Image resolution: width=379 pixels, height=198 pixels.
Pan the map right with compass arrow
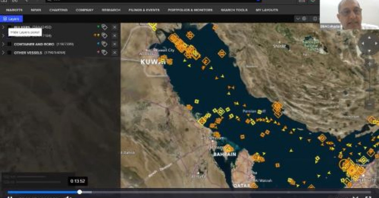click(x=376, y=44)
